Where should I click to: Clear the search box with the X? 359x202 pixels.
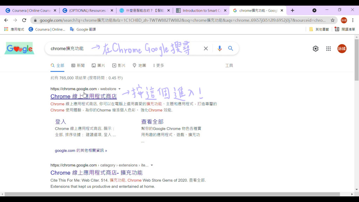206,48
